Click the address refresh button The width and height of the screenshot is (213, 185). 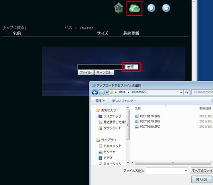(x=186, y=92)
